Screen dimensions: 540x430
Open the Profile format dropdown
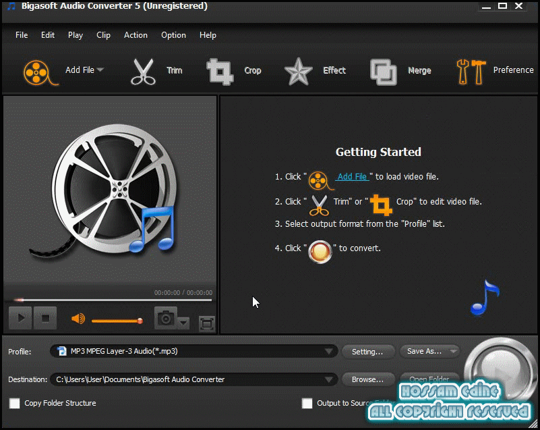[x=328, y=352]
